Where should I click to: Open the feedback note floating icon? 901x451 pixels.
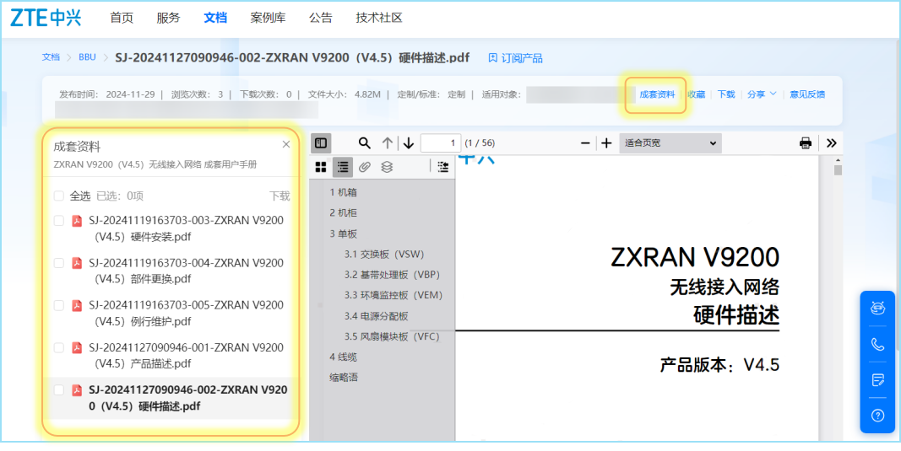point(877,380)
